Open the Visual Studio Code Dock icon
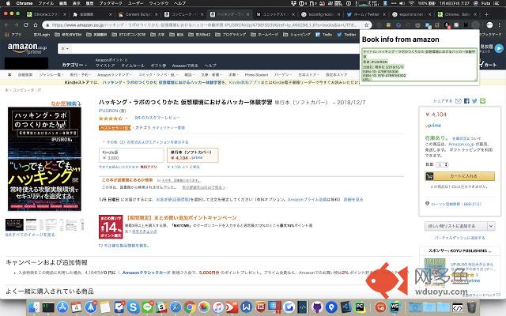Image resolution: width=506 pixels, height=316 pixels. coord(346,307)
